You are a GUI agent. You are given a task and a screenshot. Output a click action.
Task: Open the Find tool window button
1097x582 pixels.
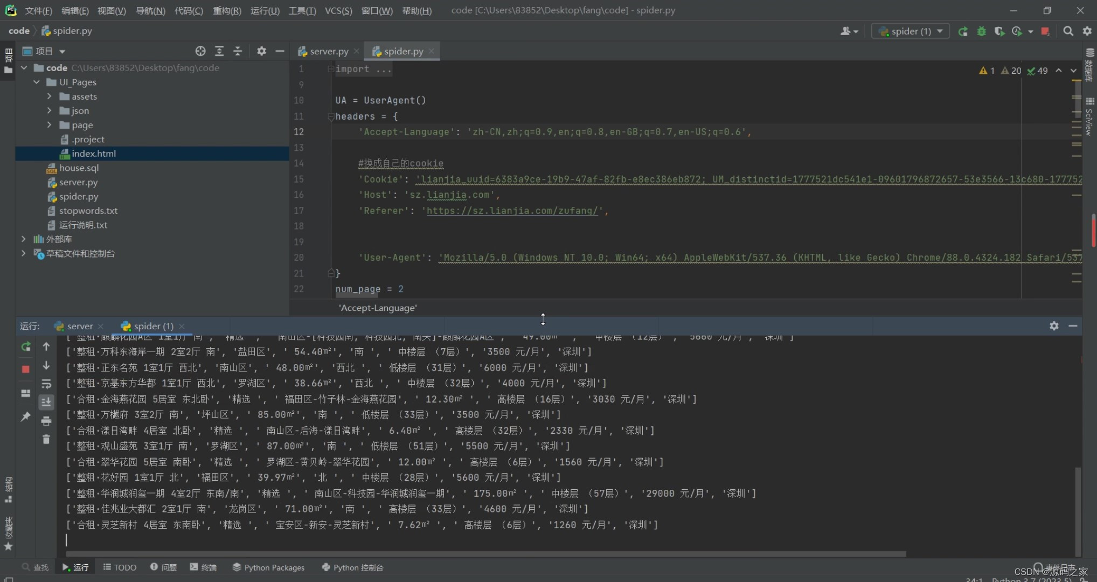tap(35, 567)
